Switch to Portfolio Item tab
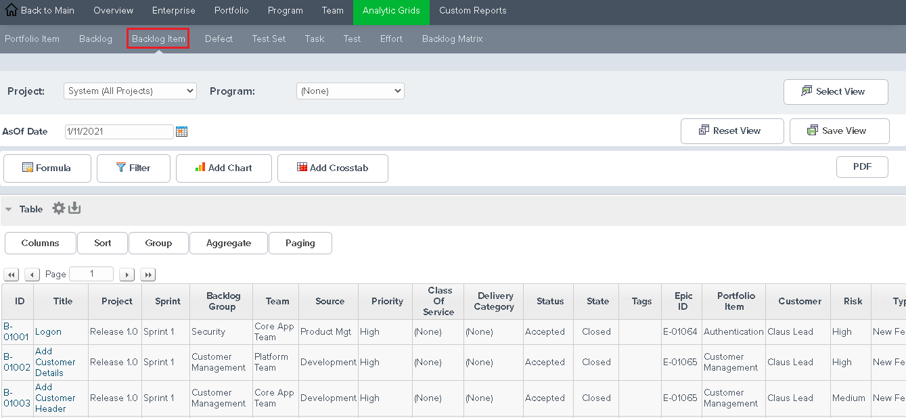The height and width of the screenshot is (420, 906). coord(32,39)
